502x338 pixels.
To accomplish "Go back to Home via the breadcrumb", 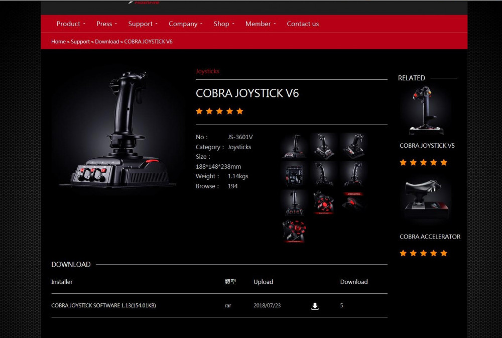I will [x=58, y=41].
